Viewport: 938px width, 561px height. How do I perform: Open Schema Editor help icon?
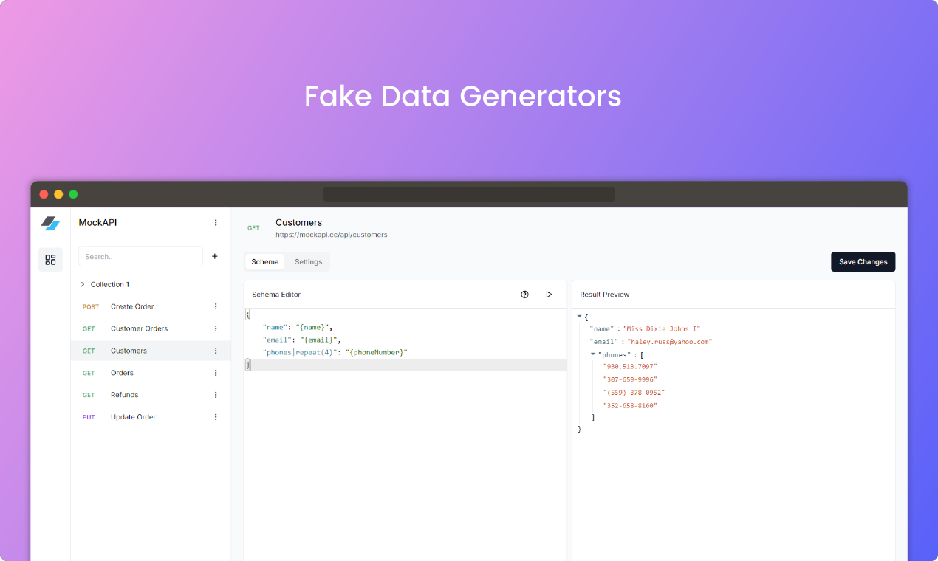(x=524, y=294)
